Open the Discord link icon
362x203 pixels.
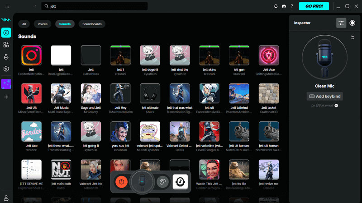point(284,6)
